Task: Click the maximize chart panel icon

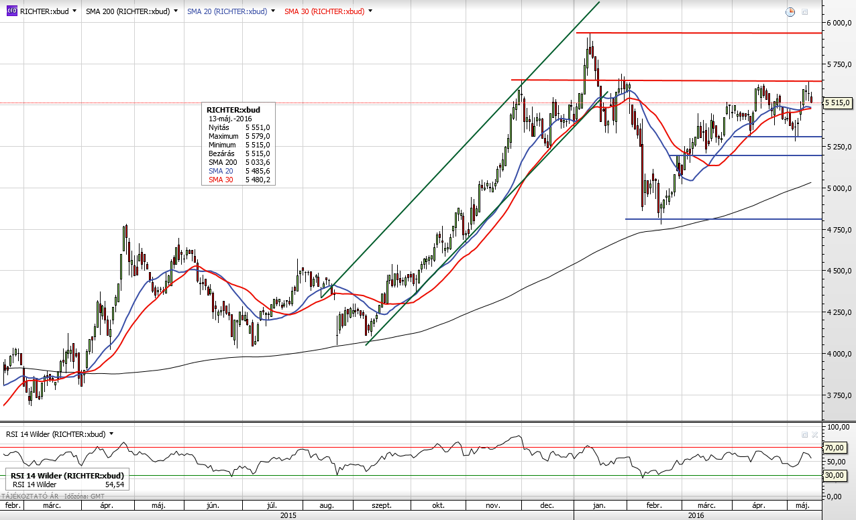Action: (804, 12)
